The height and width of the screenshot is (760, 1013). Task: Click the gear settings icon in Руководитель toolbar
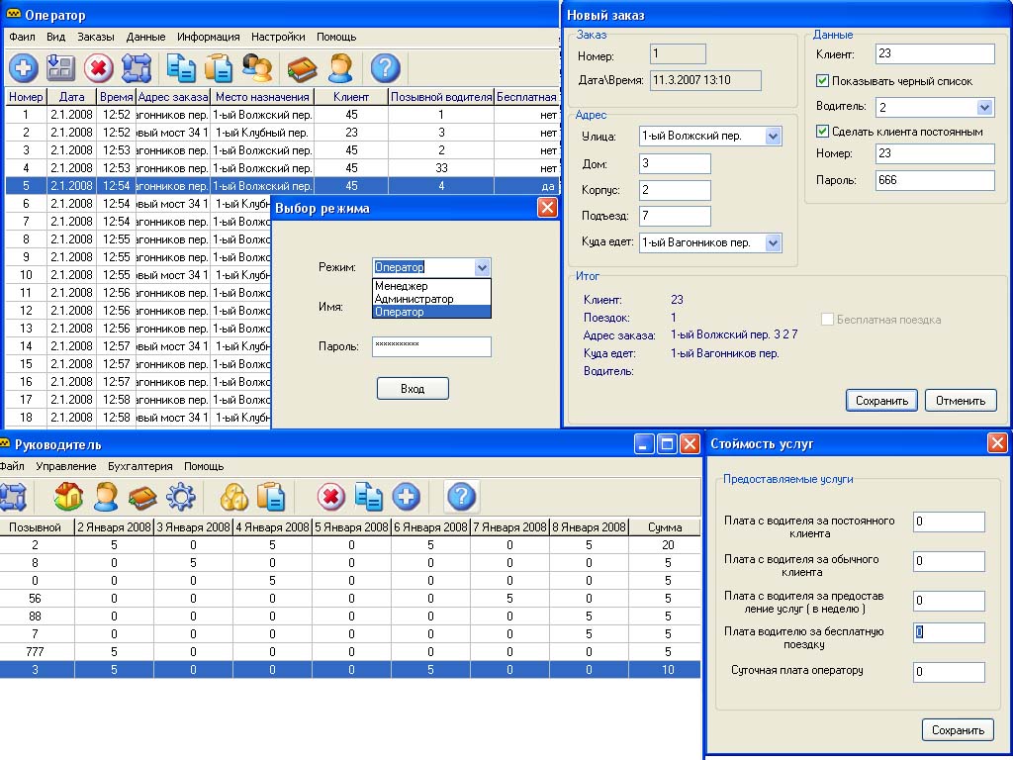[x=181, y=496]
